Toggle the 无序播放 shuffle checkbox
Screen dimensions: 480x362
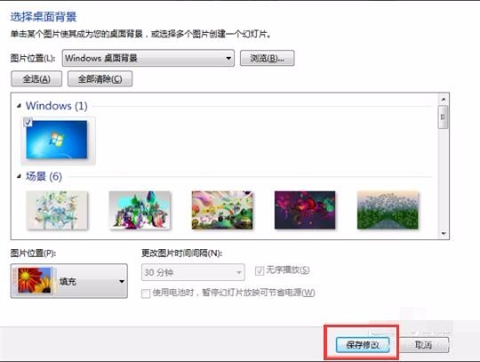point(260,270)
